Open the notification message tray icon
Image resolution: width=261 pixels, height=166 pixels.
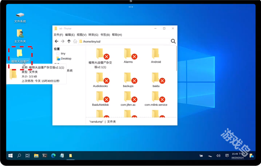coord(227,156)
